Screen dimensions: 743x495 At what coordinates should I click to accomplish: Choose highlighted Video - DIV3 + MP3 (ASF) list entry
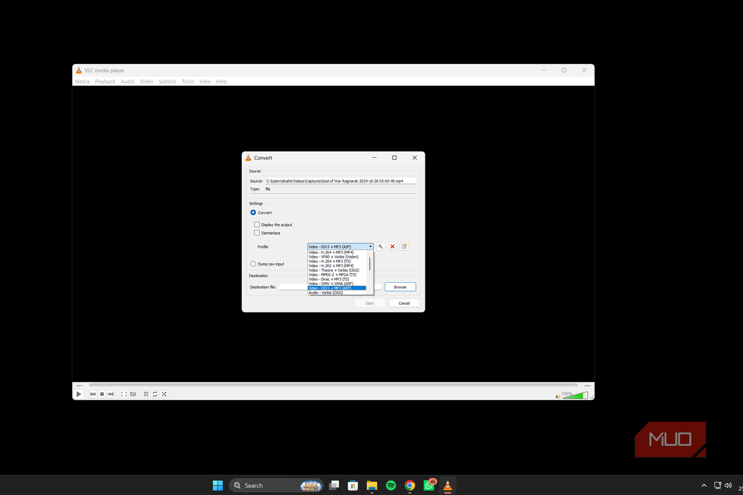coord(337,288)
